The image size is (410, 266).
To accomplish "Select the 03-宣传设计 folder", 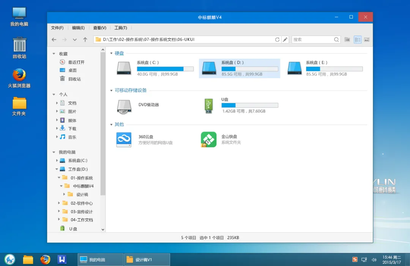I will [x=82, y=212].
